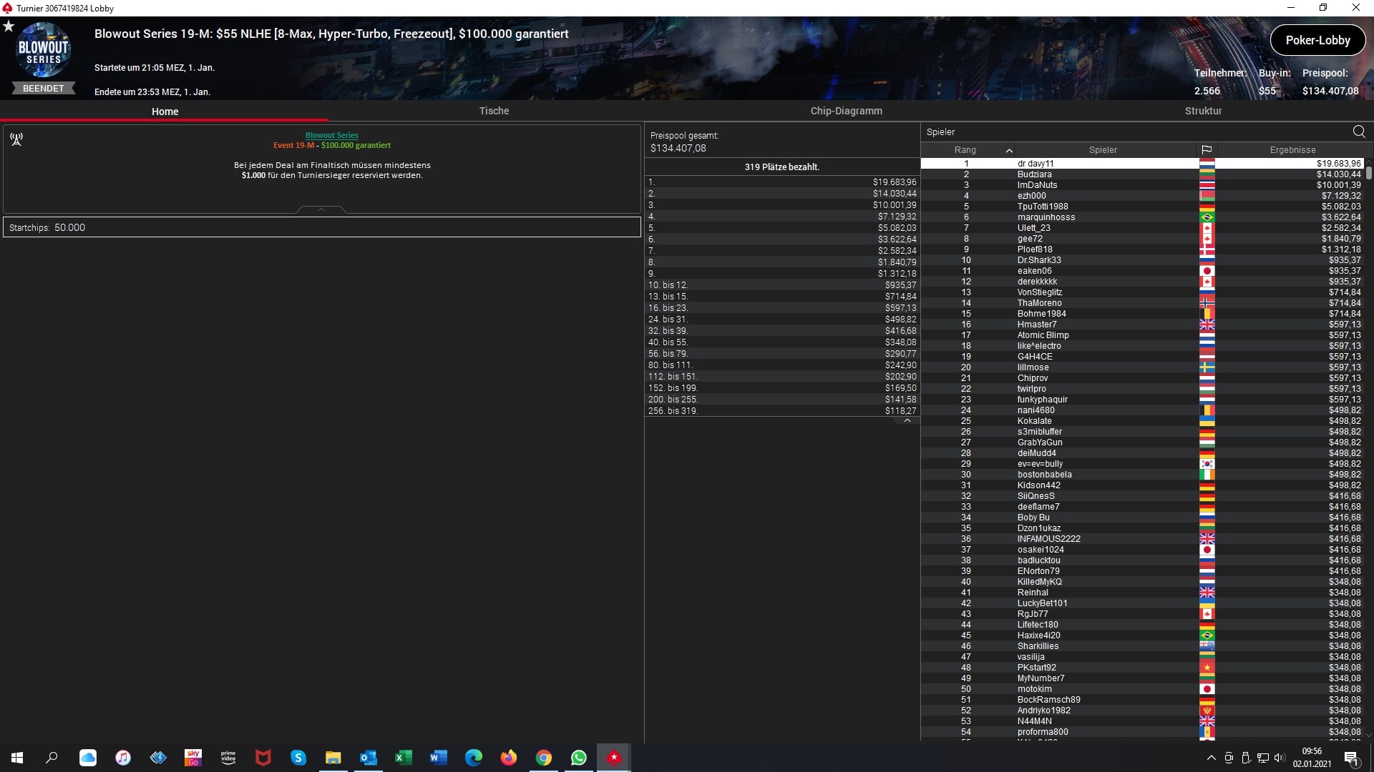
Task: Open Excel from the taskbar
Action: (403, 758)
